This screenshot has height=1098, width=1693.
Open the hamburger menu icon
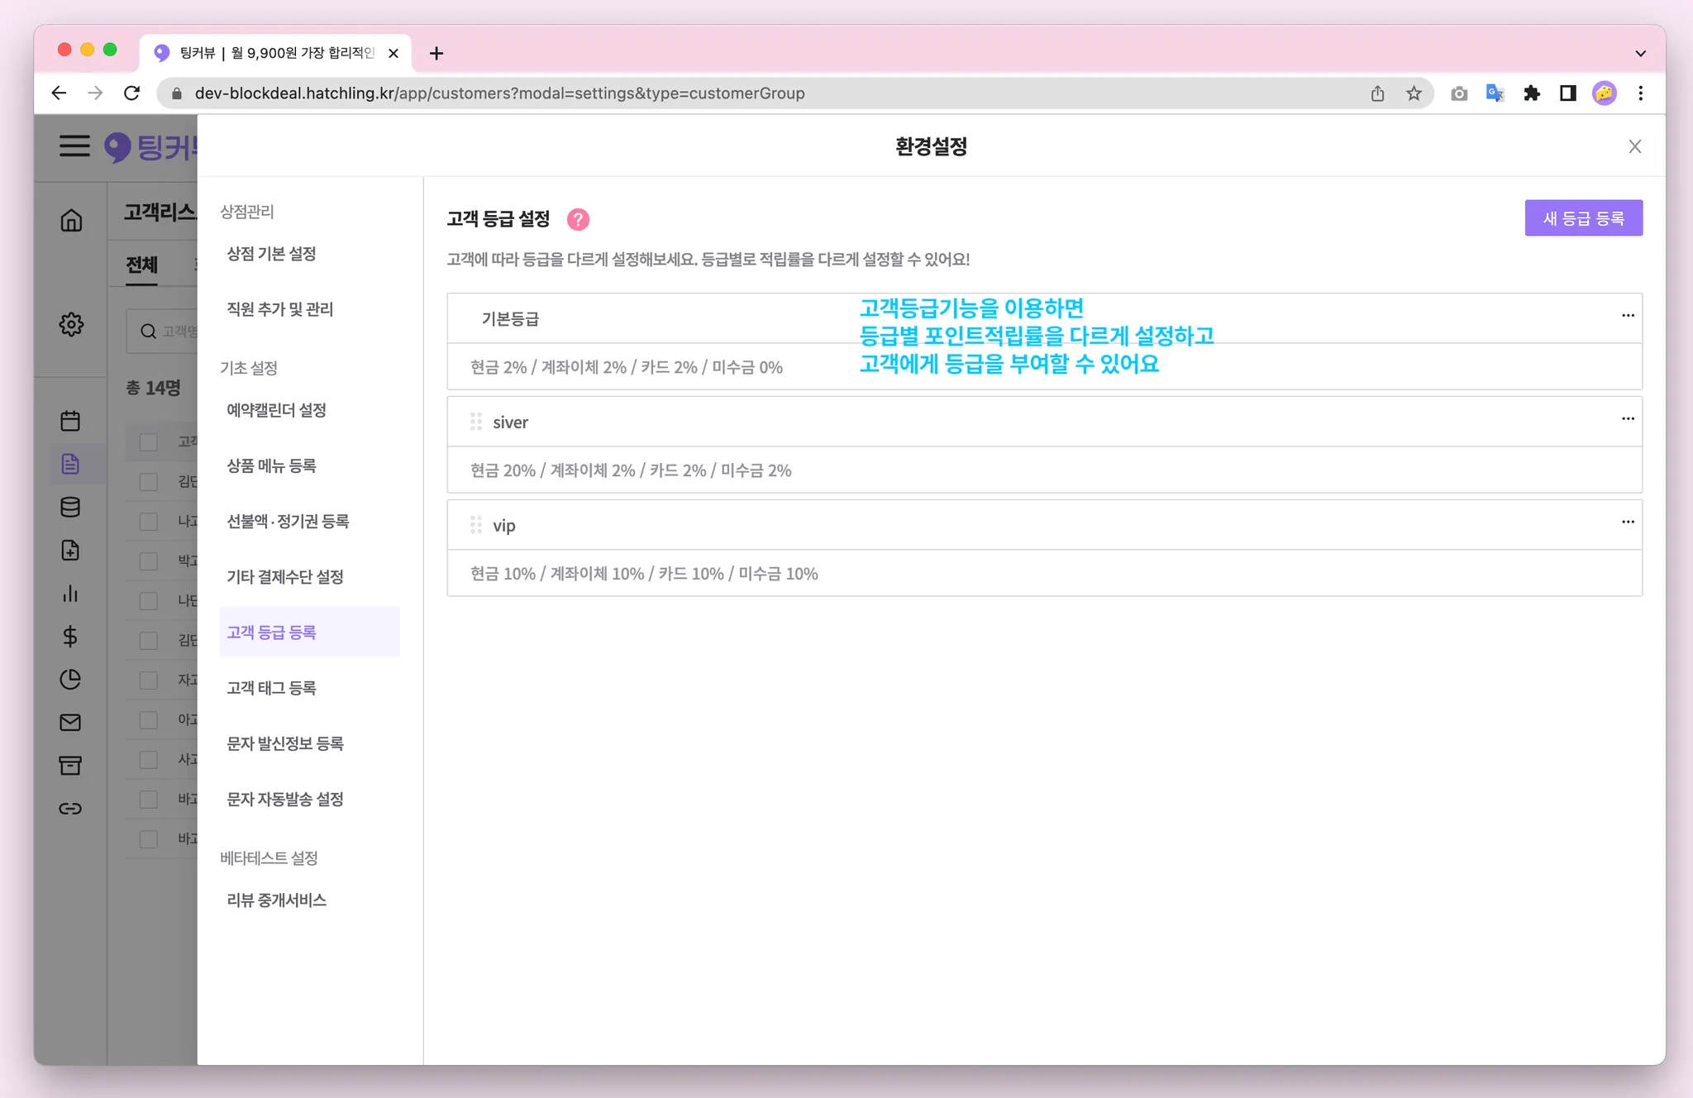(x=74, y=146)
